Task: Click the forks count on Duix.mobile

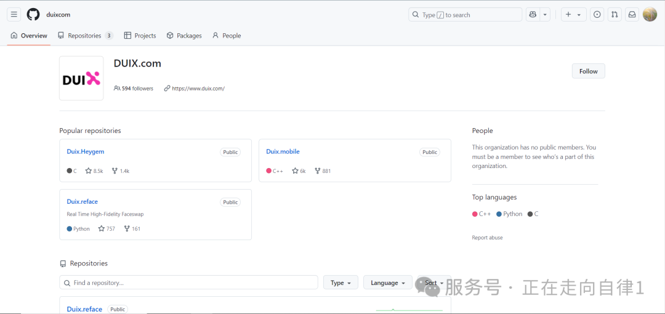Action: 323,171
